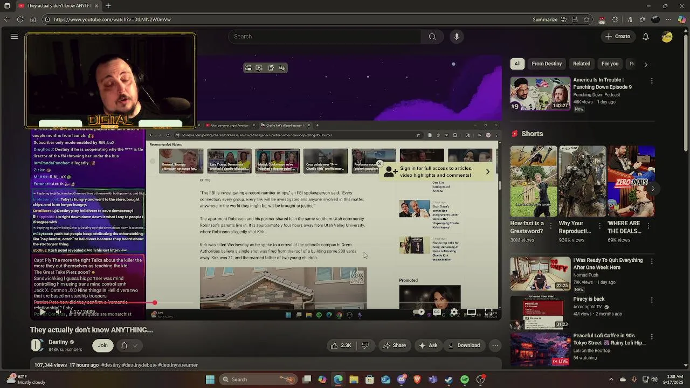Select the Related chip

pyautogui.click(x=582, y=64)
